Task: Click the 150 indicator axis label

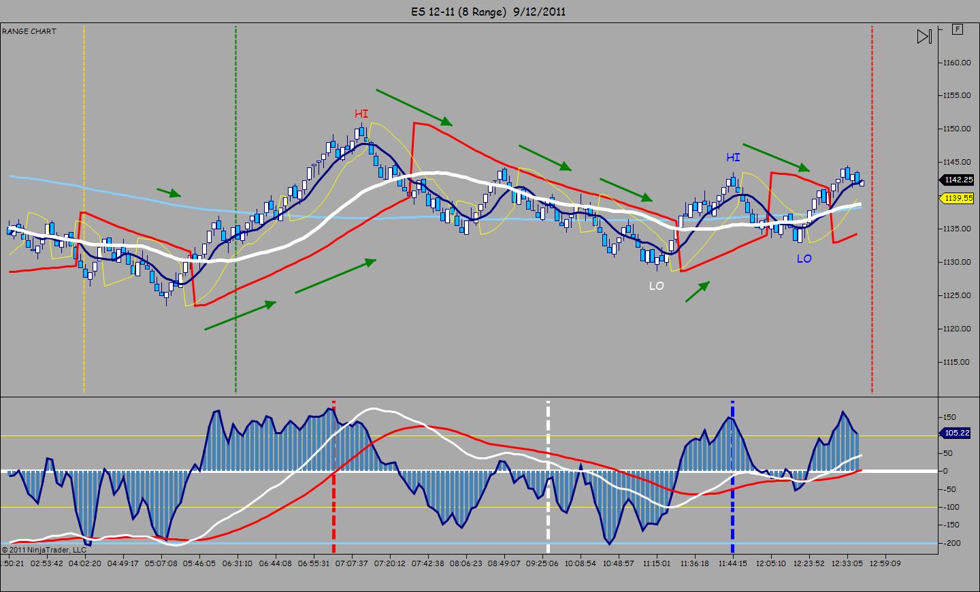Action: pyautogui.click(x=949, y=418)
